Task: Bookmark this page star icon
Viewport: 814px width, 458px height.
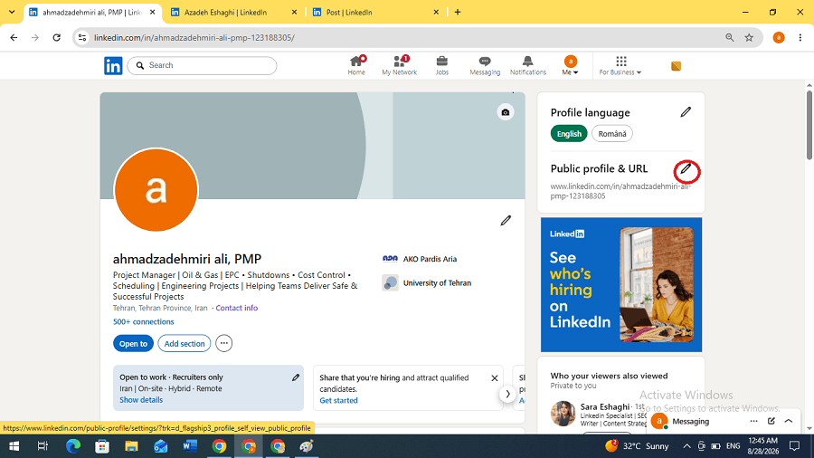Action: 749,37
